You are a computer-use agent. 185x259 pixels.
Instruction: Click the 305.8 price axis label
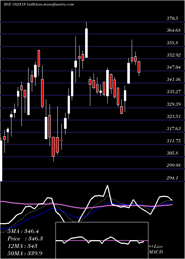pyautogui.click(x=172, y=153)
